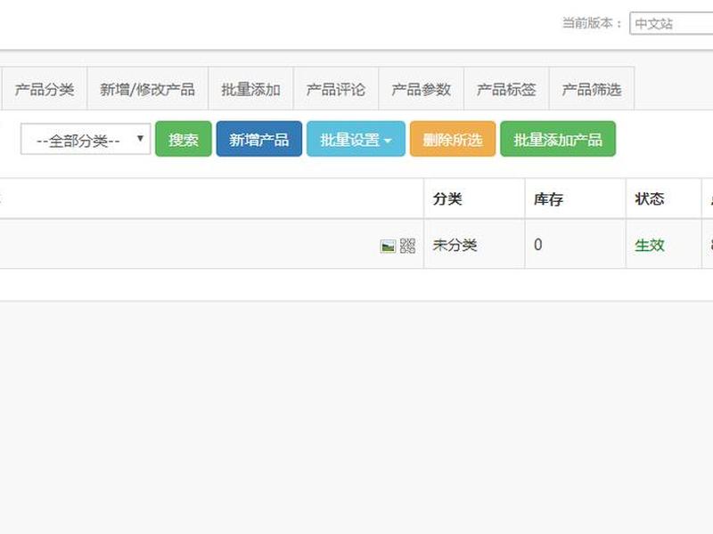The height and width of the screenshot is (534, 713).
Task: Click the 当前版本 label
Action: pos(592,23)
